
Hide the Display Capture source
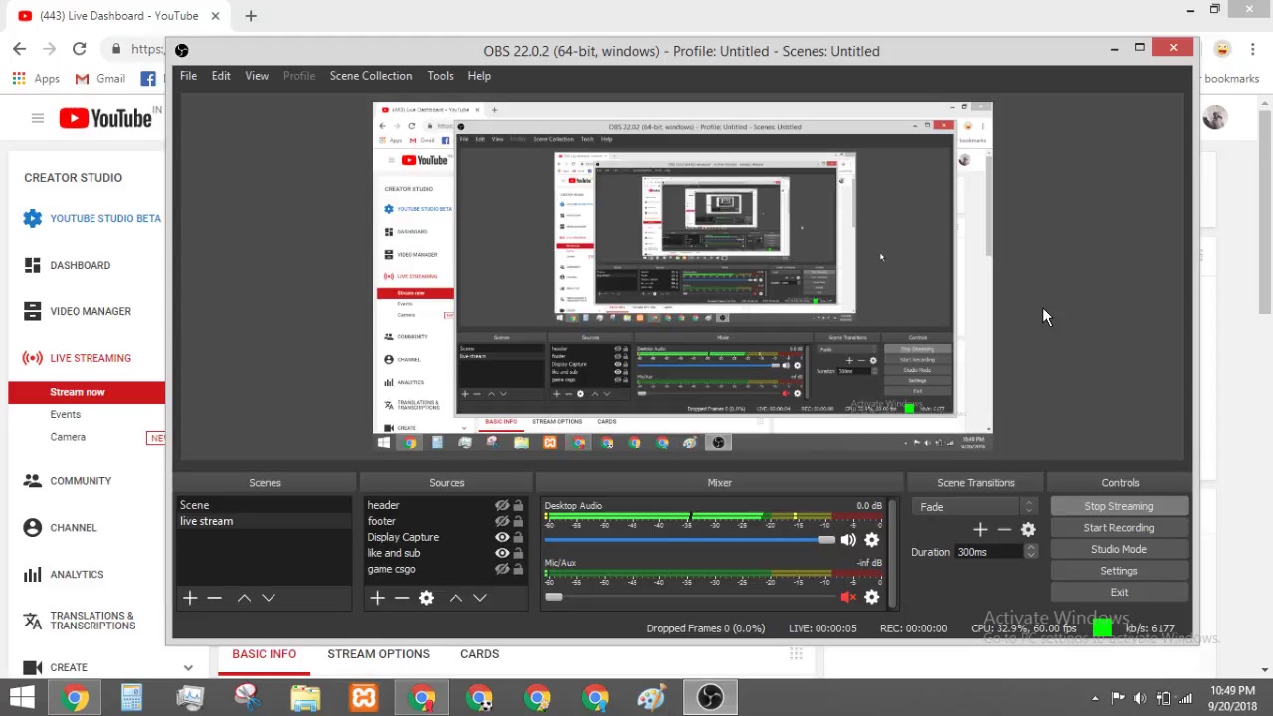point(502,537)
